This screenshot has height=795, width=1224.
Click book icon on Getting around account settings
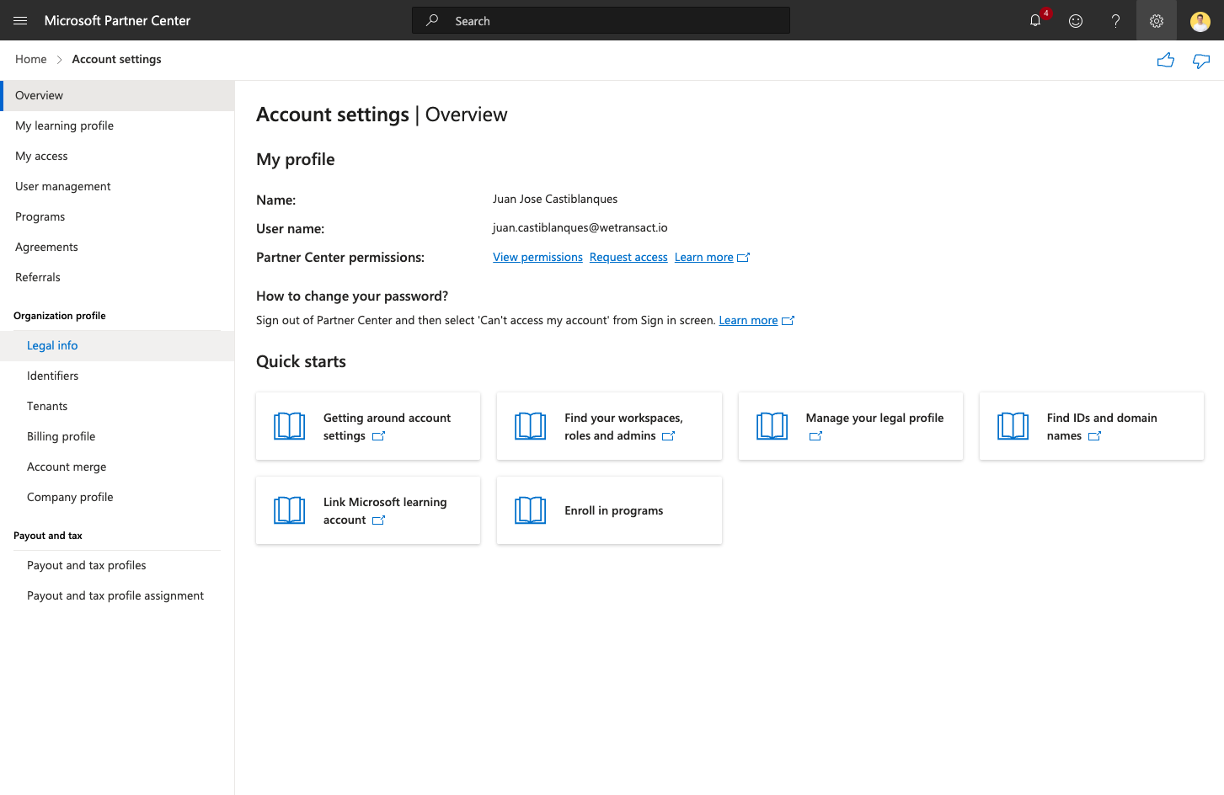coord(290,426)
